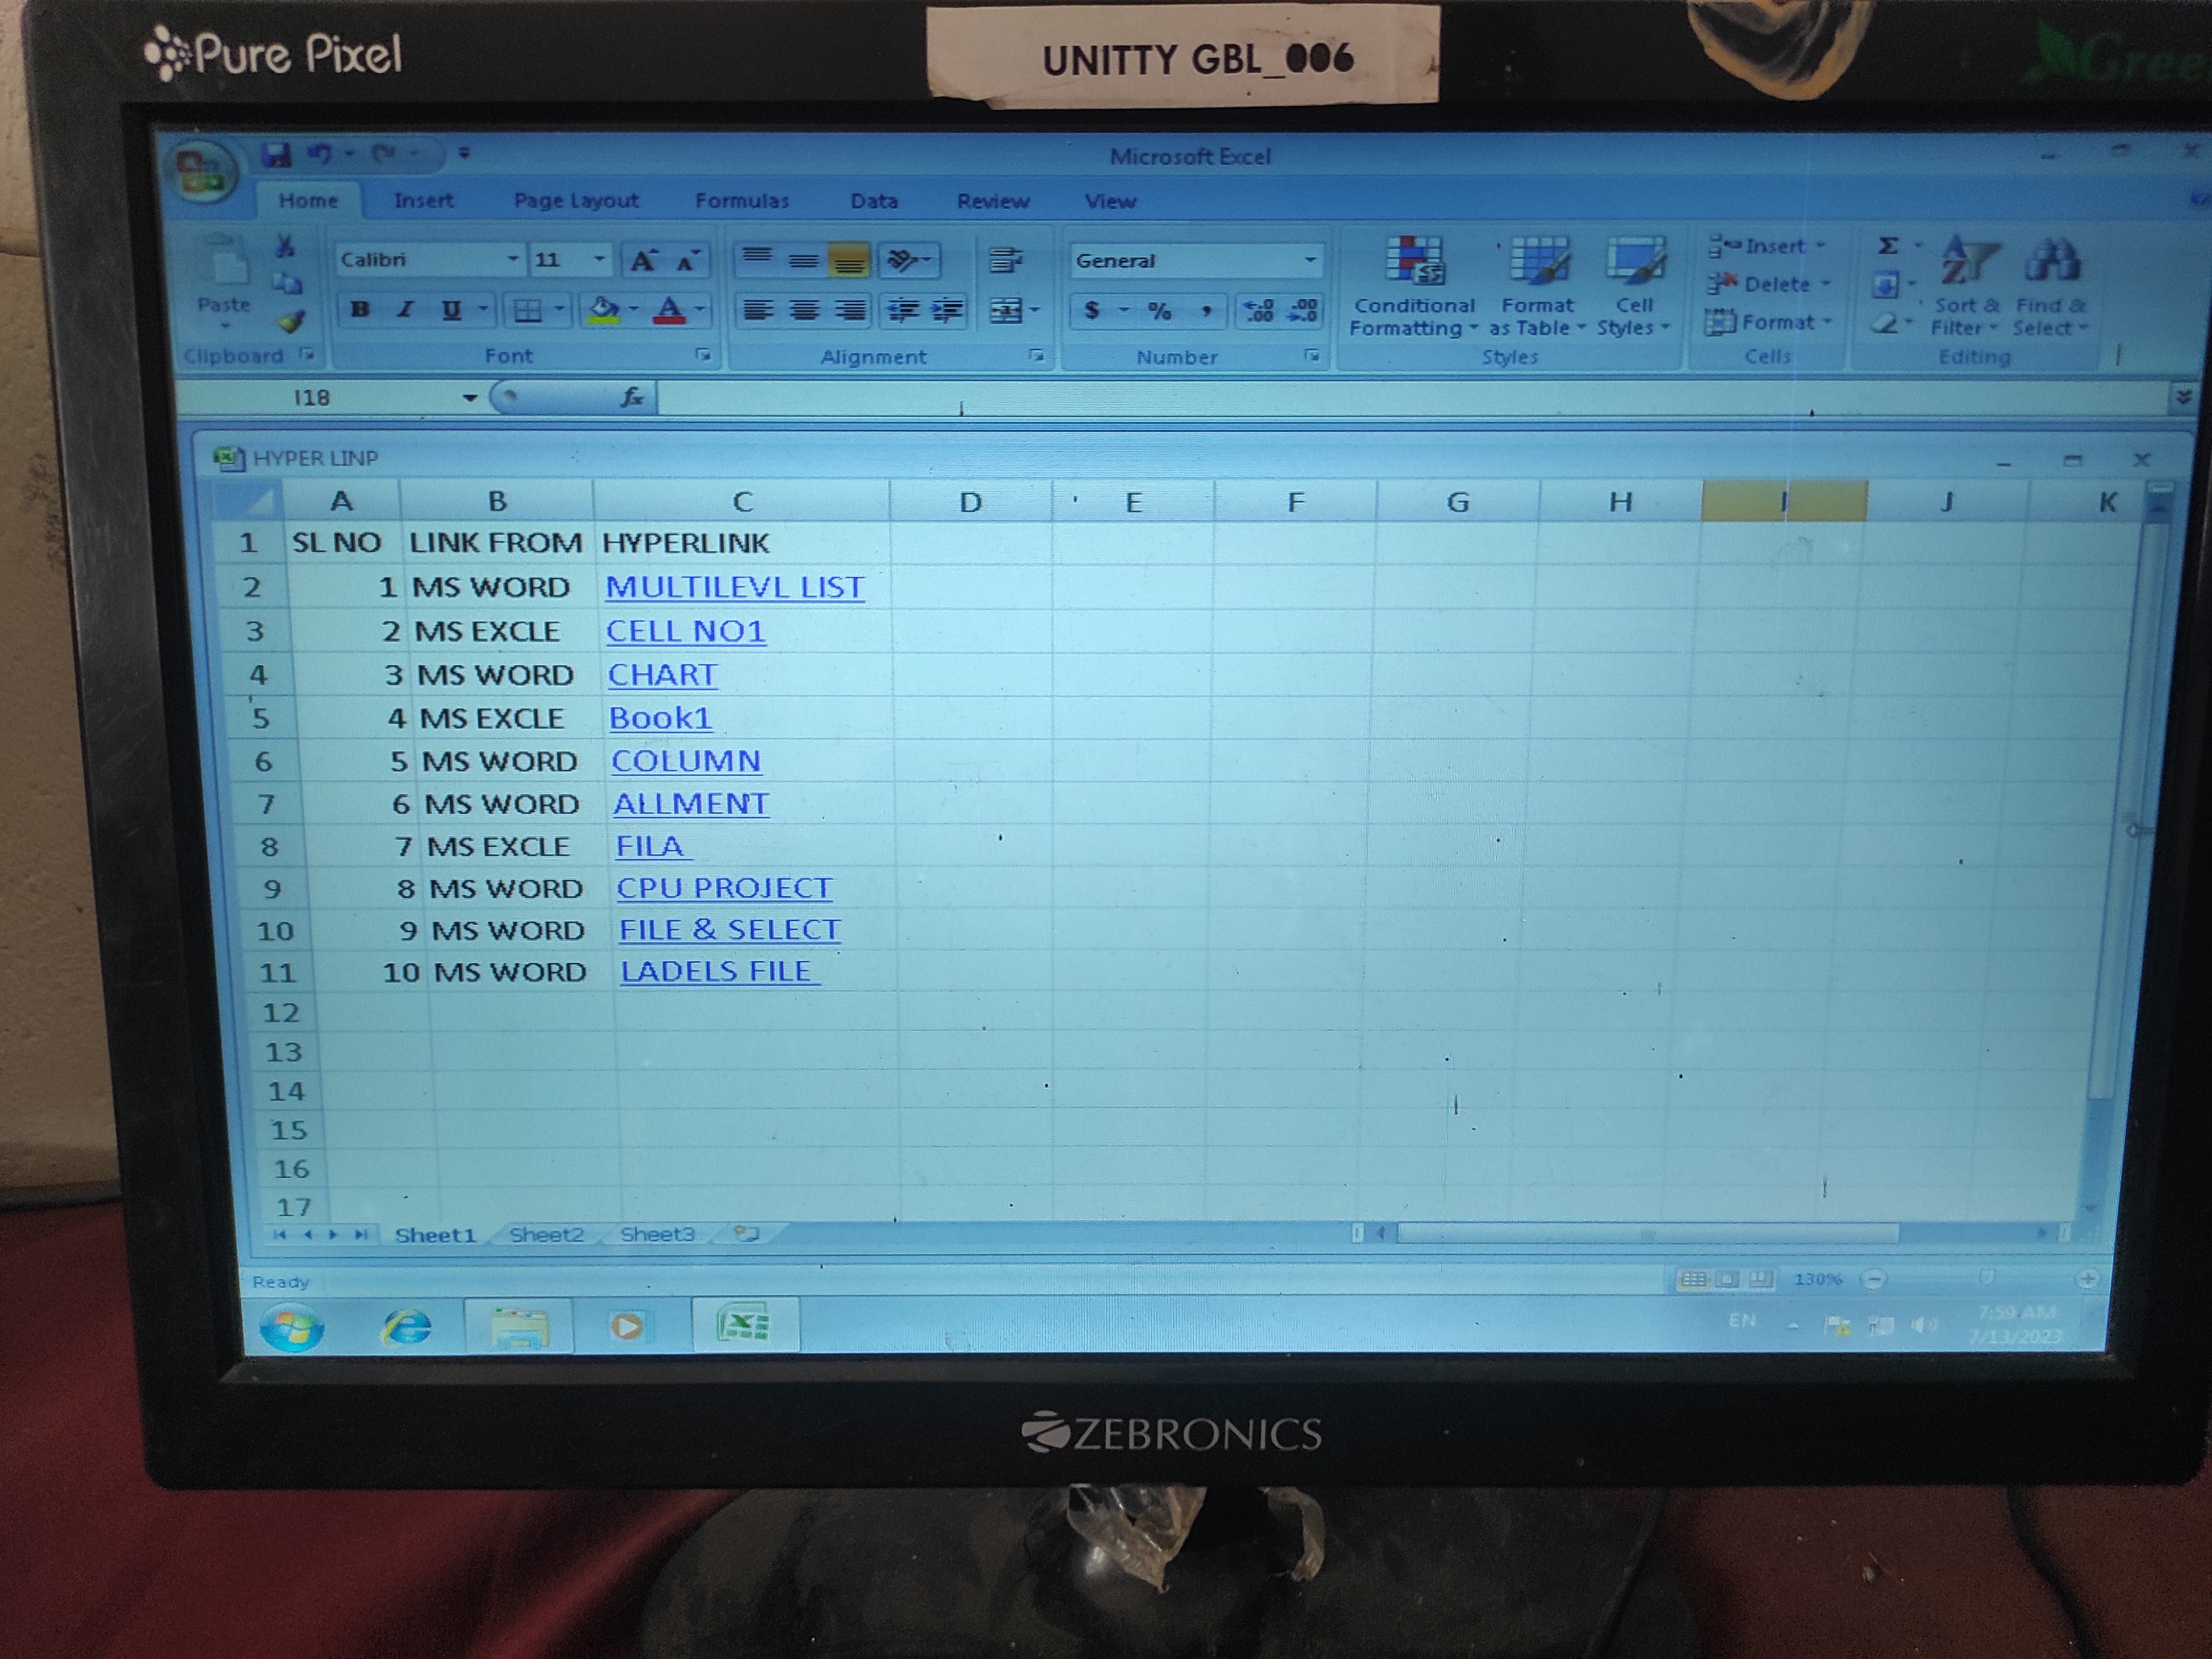Expand the General number format dropdown
Screen dimensions: 2212x1659
pyautogui.click(x=1310, y=261)
